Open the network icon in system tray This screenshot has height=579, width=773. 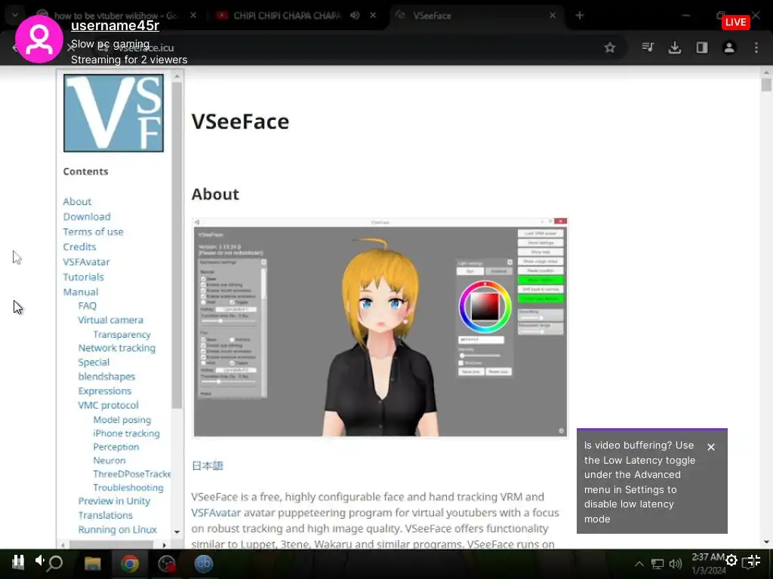pyautogui.click(x=658, y=564)
